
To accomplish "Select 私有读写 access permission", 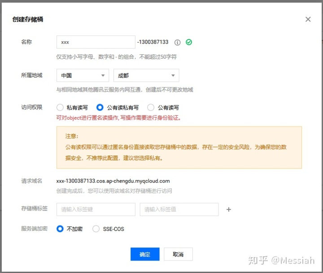I will [60, 107].
